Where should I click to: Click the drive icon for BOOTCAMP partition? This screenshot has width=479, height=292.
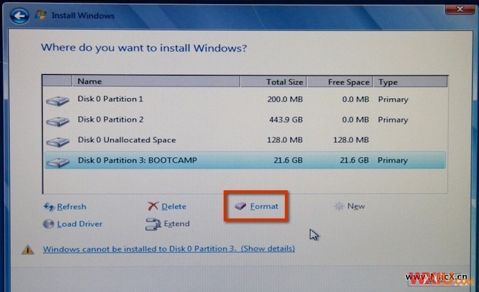coord(57,162)
